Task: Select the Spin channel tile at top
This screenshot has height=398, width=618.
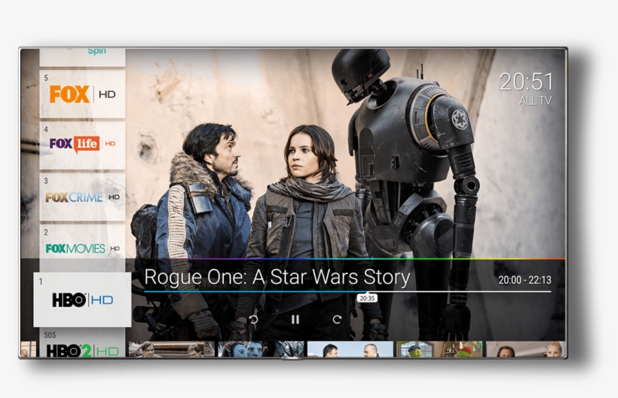Action: coord(82,57)
